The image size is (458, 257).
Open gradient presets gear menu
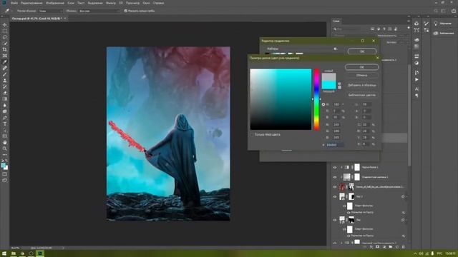pos(336,49)
